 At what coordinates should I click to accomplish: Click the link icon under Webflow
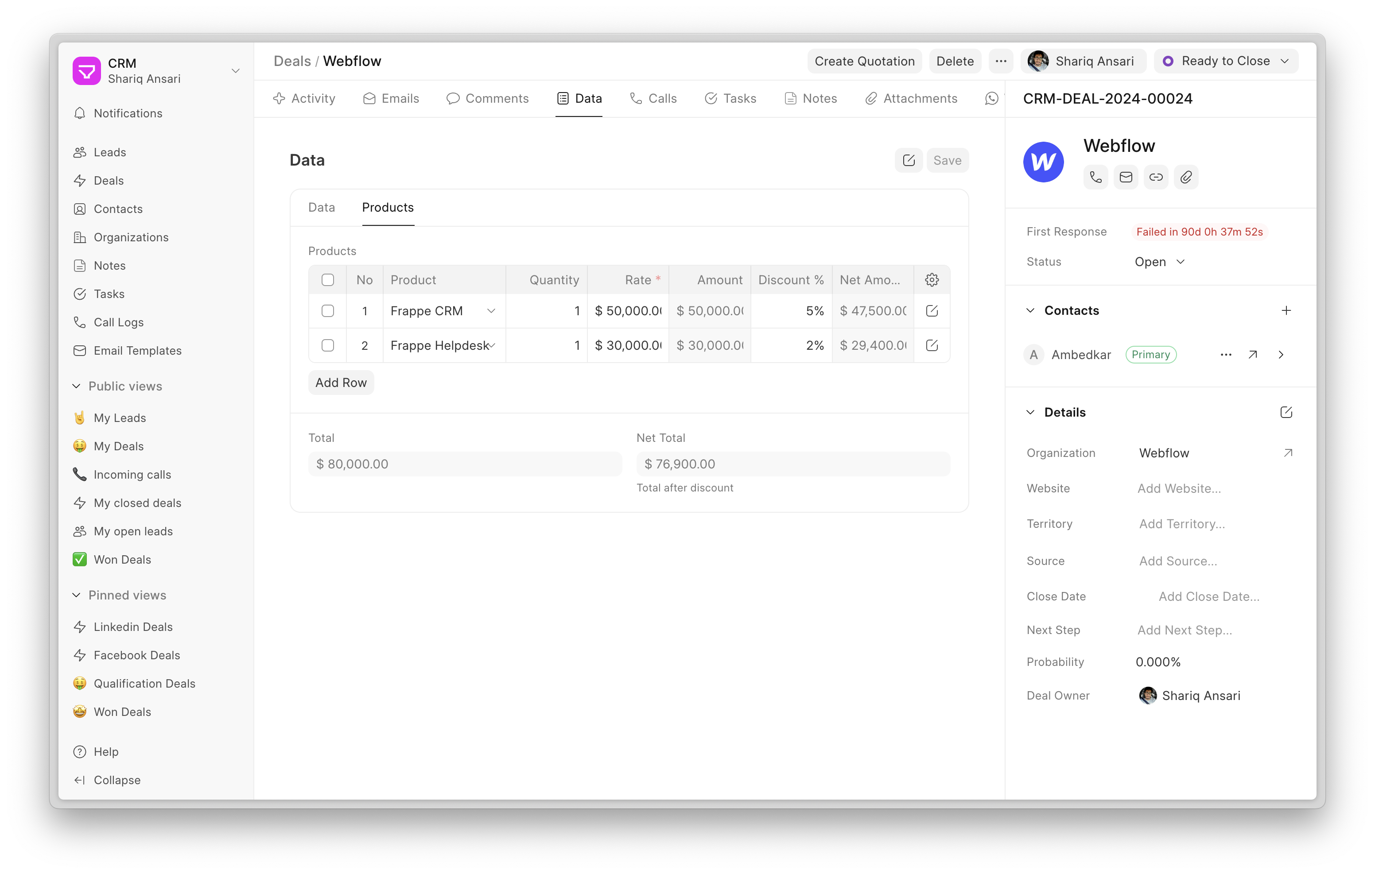[1156, 178]
